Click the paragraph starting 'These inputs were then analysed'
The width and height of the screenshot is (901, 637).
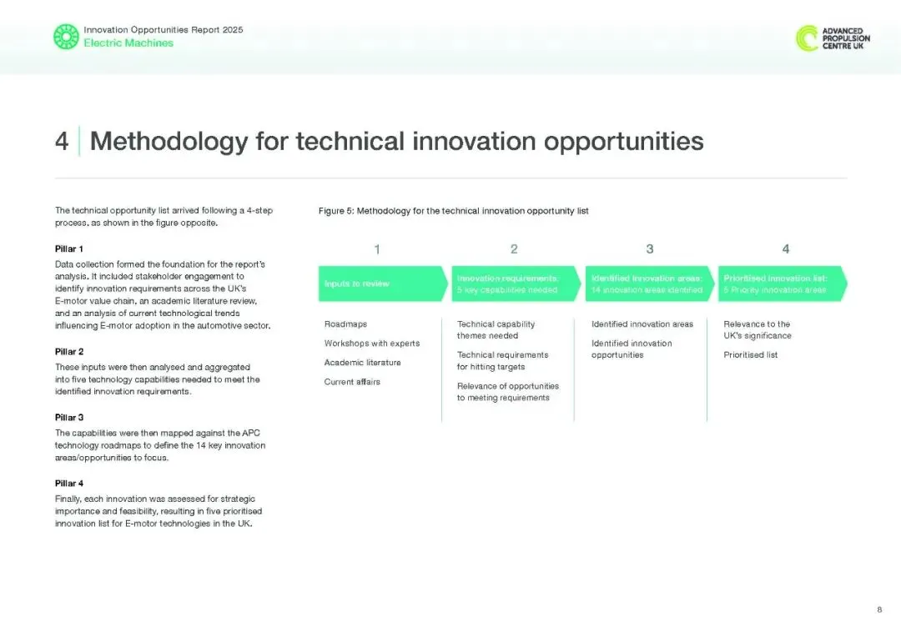pyautogui.click(x=158, y=379)
